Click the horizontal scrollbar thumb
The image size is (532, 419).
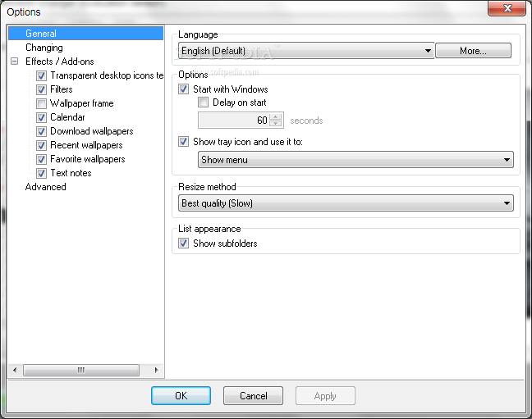coord(81,370)
